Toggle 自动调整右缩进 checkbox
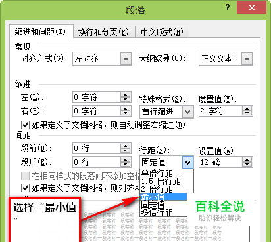Screen dimensions: 271x242 point(25,125)
